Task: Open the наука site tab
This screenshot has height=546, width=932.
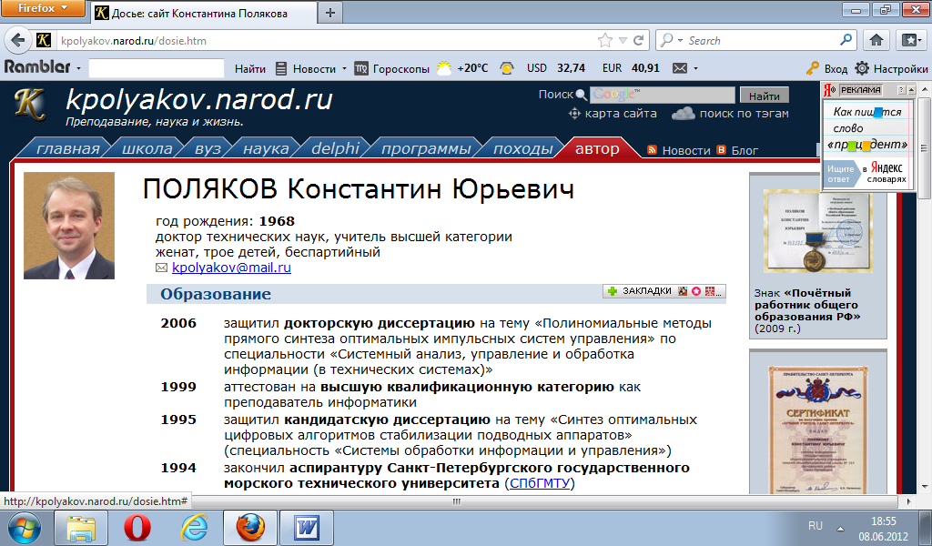Action: click(x=266, y=148)
